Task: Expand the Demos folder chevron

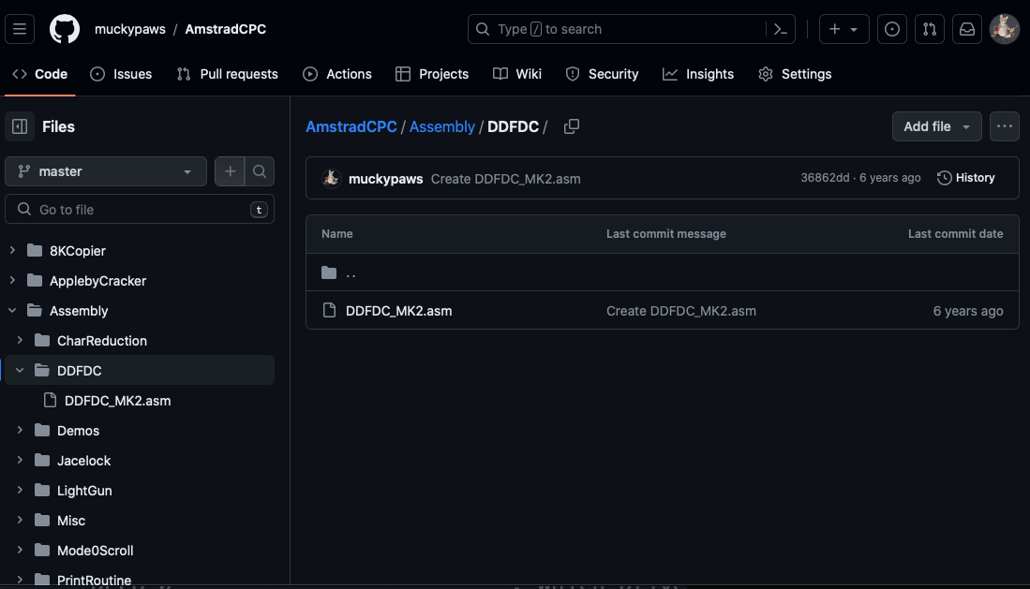Action: (20, 430)
